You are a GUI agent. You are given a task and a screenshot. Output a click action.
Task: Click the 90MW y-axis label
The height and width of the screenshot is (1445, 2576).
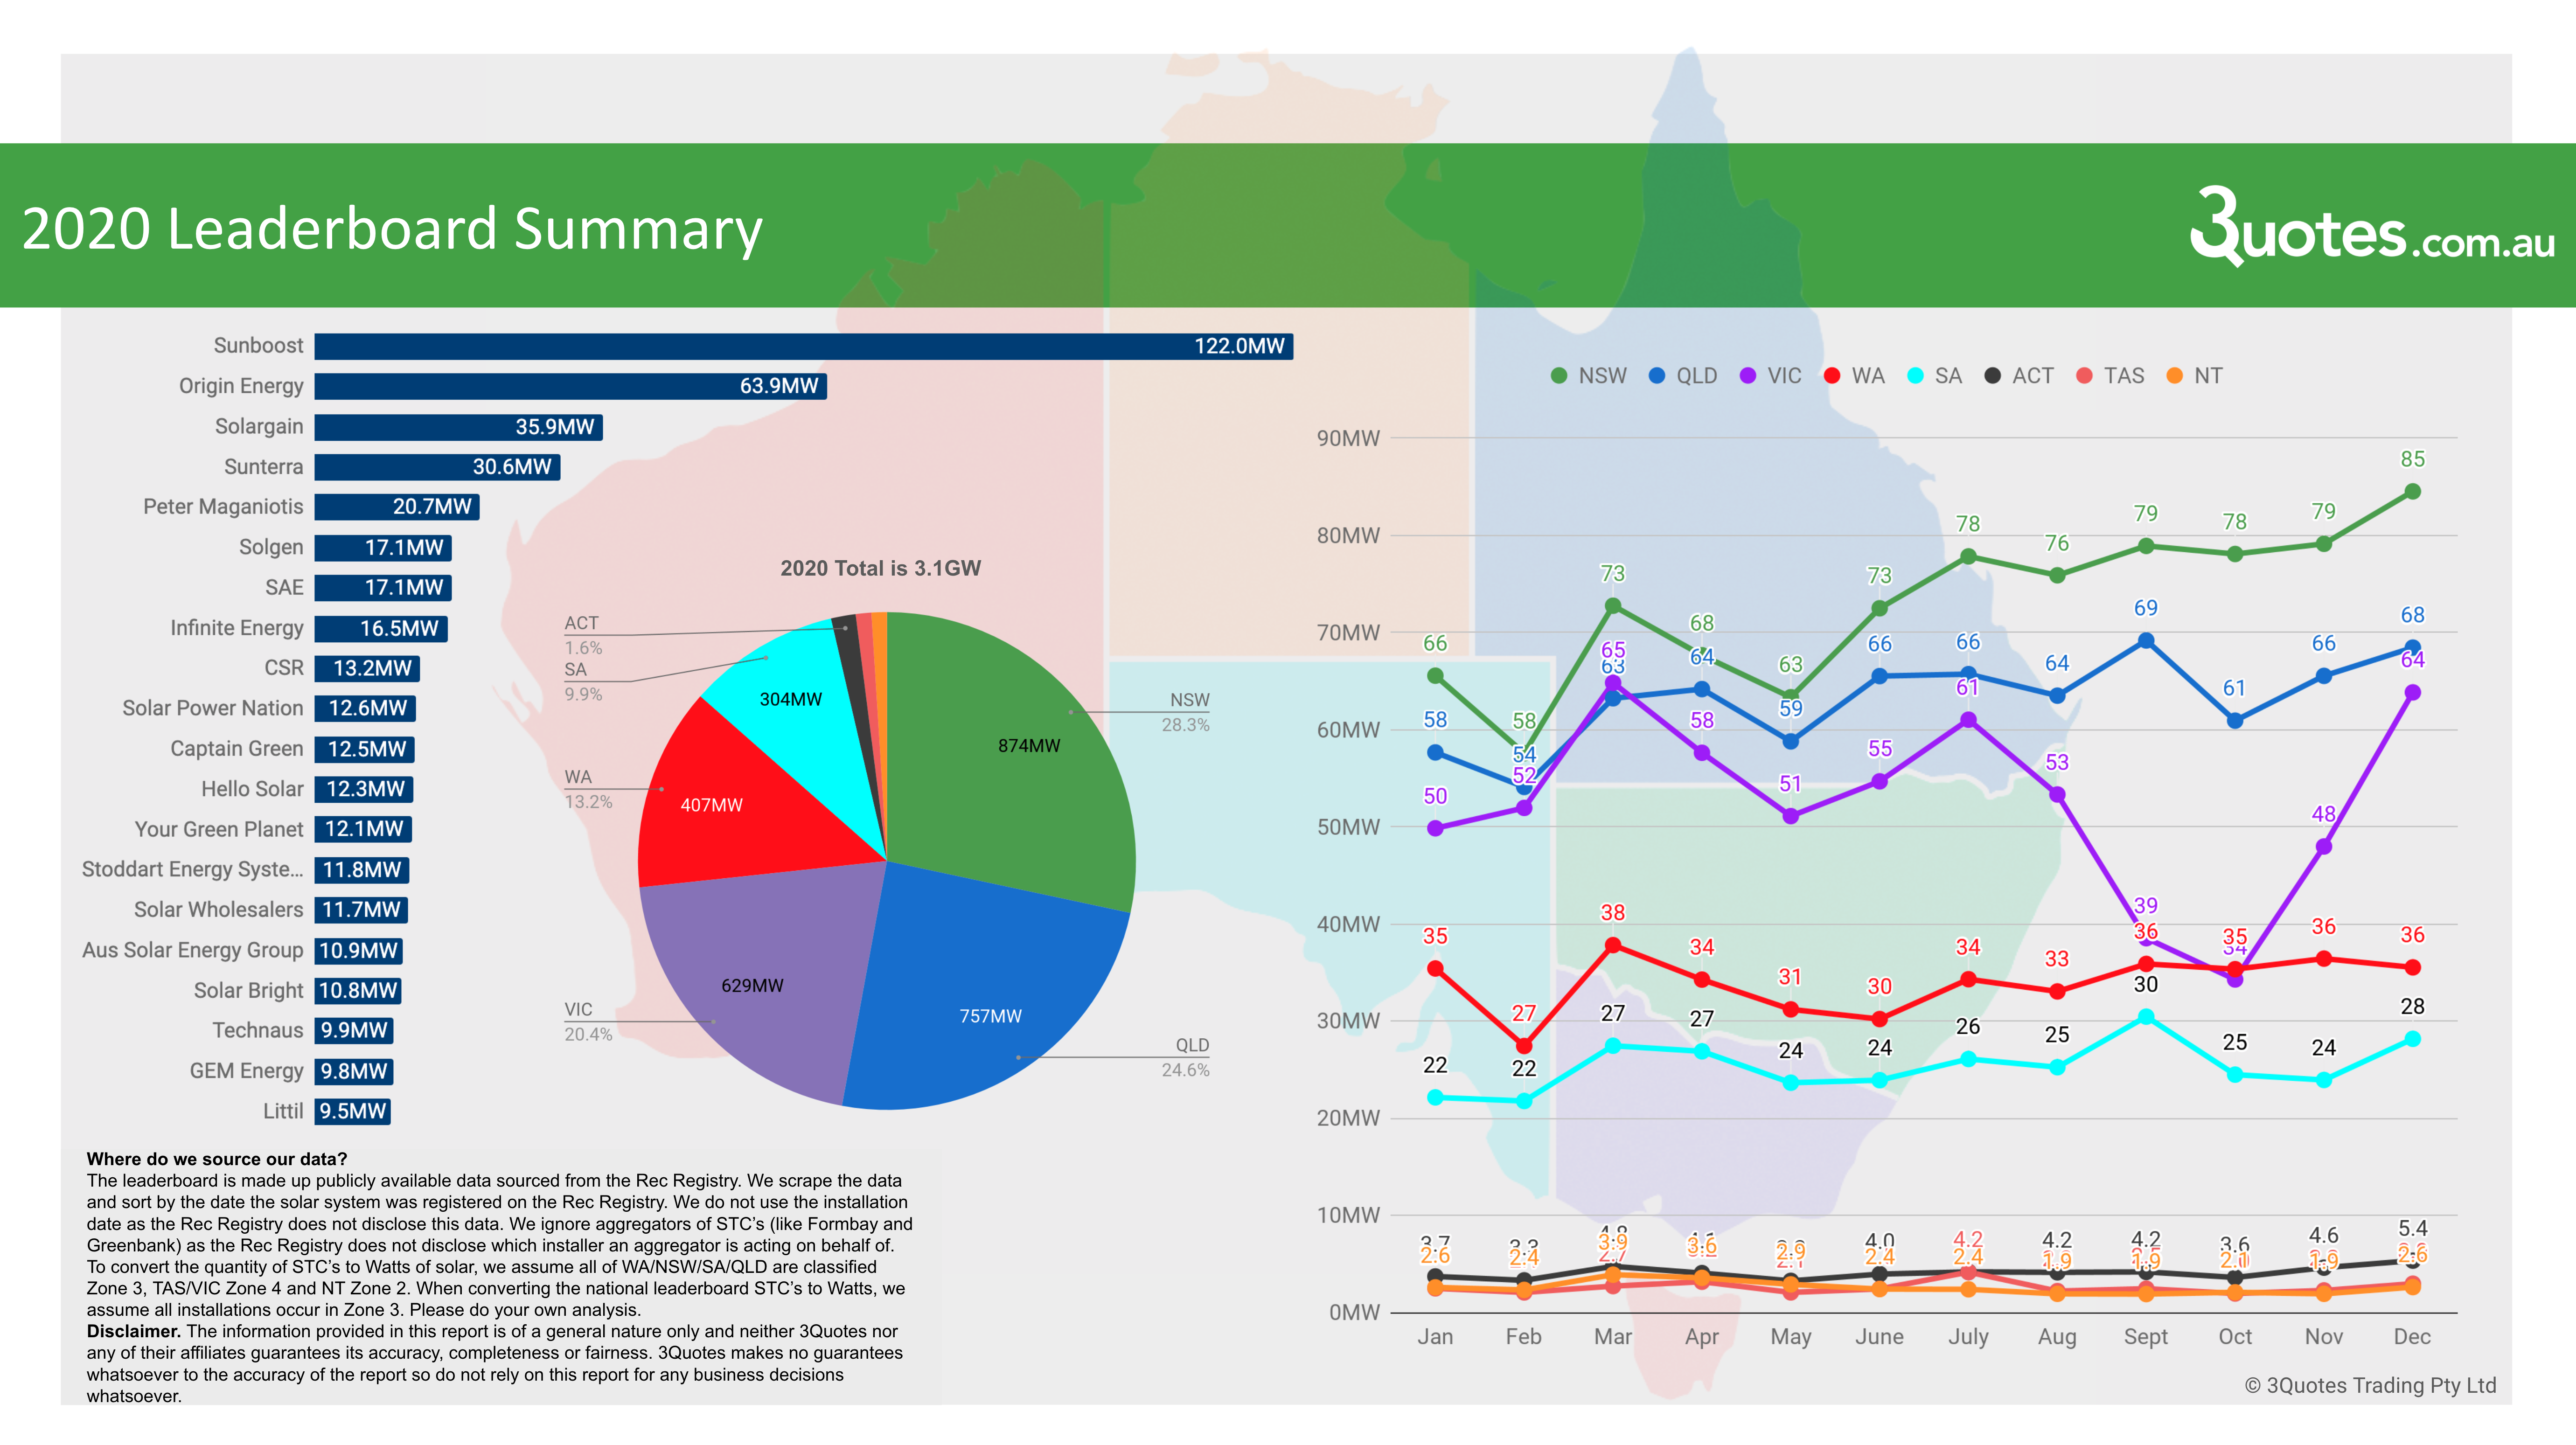click(x=1348, y=438)
